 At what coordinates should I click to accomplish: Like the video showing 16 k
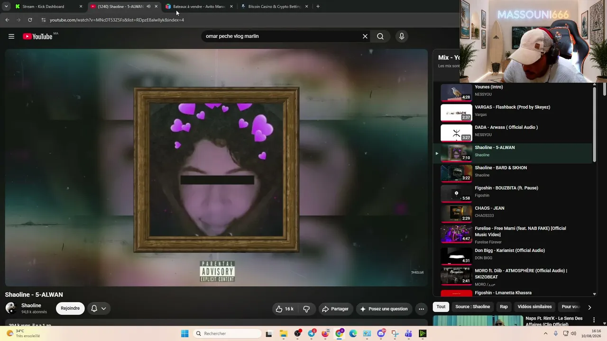click(285, 309)
